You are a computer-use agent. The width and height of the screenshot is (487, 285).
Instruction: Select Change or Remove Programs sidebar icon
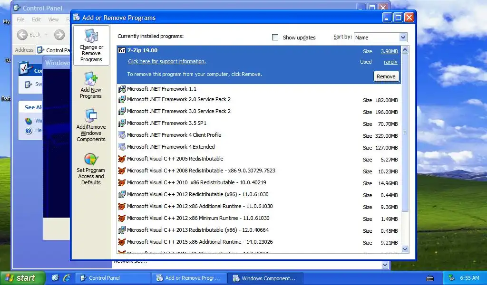tap(91, 45)
